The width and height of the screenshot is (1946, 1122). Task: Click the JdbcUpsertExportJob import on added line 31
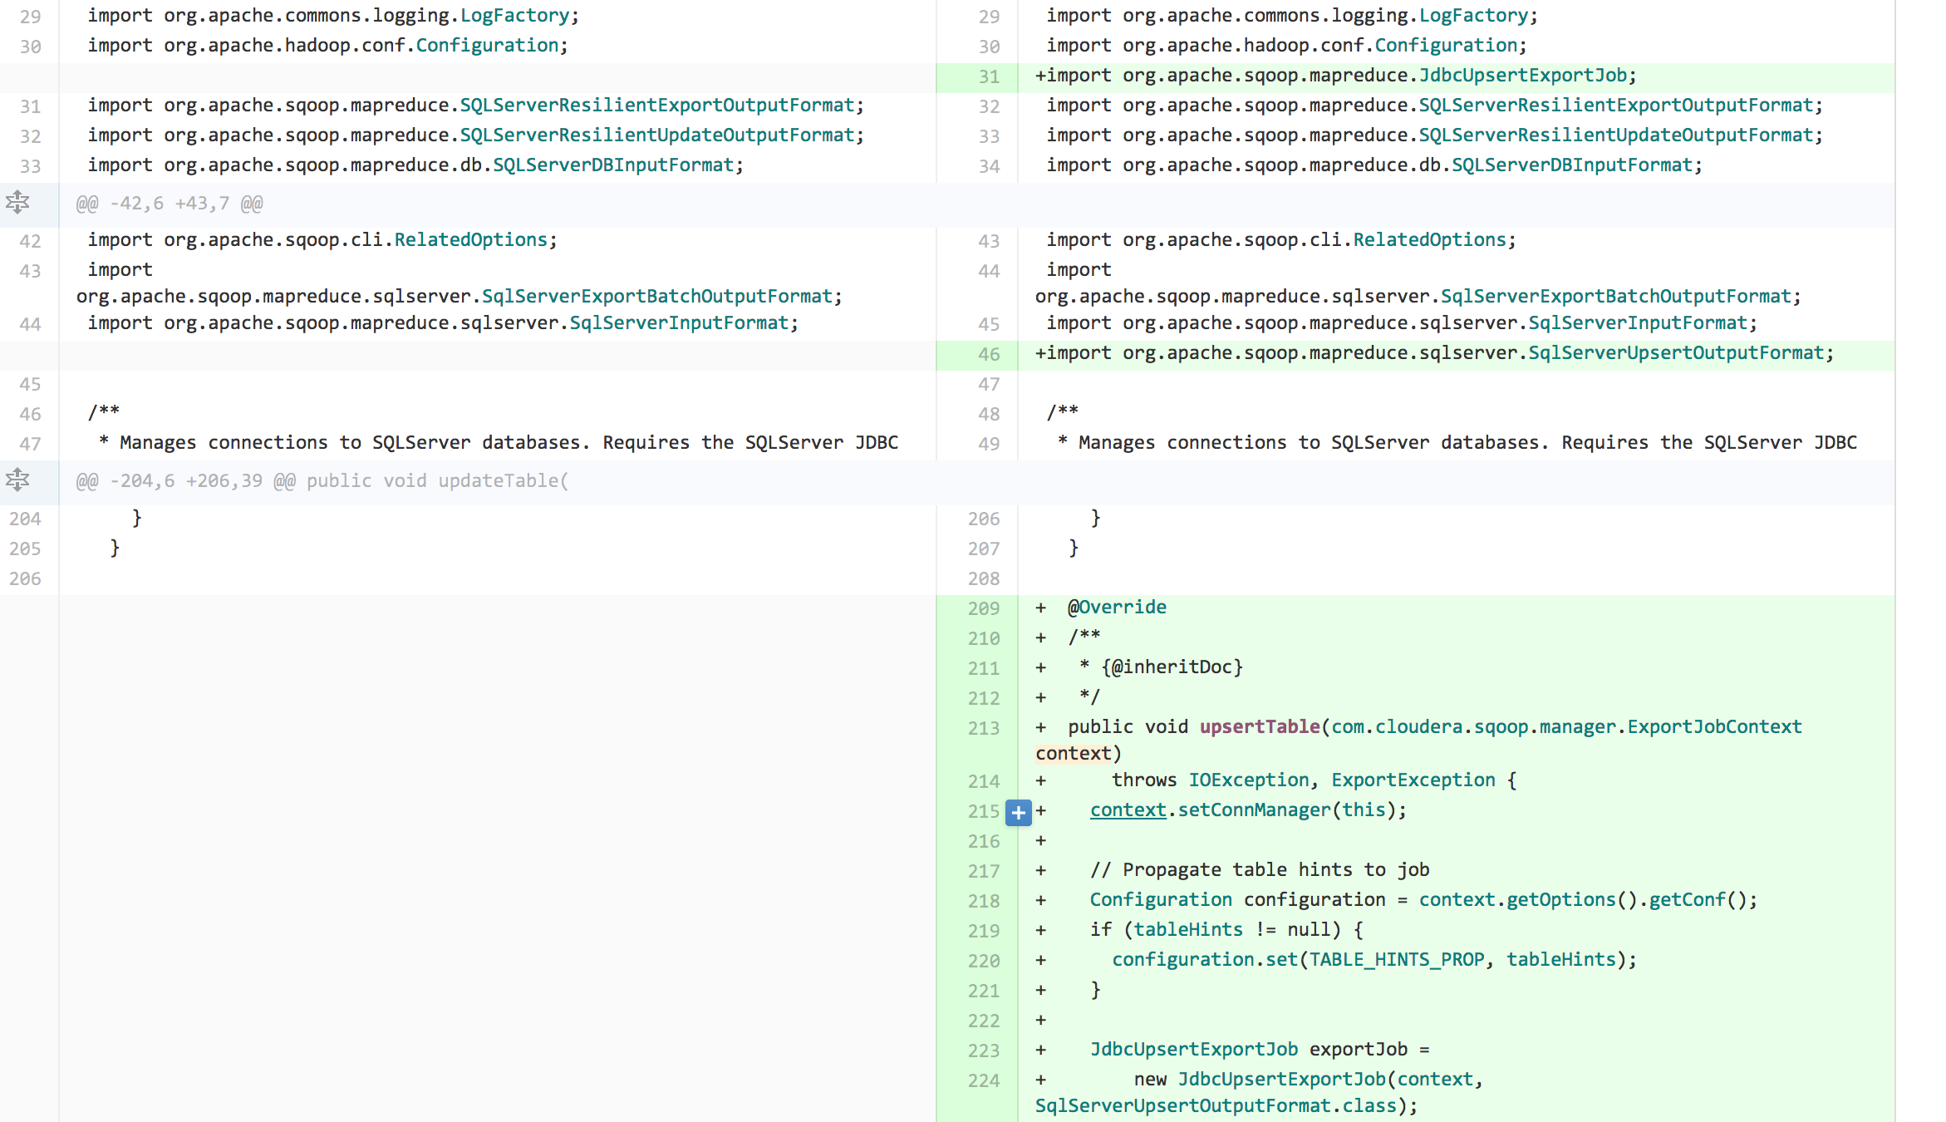coord(1522,76)
